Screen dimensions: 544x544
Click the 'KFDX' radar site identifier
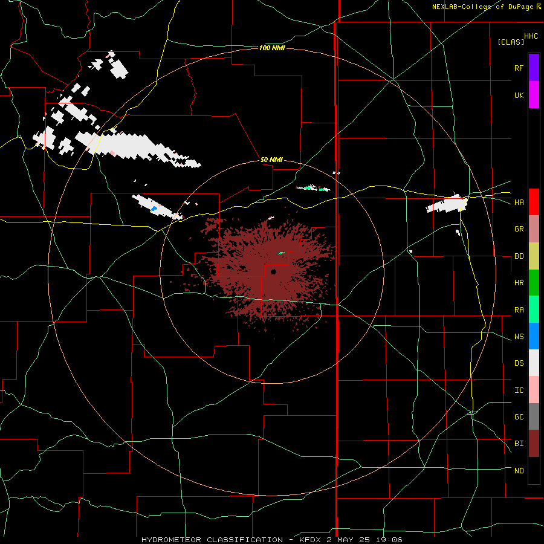310,540
